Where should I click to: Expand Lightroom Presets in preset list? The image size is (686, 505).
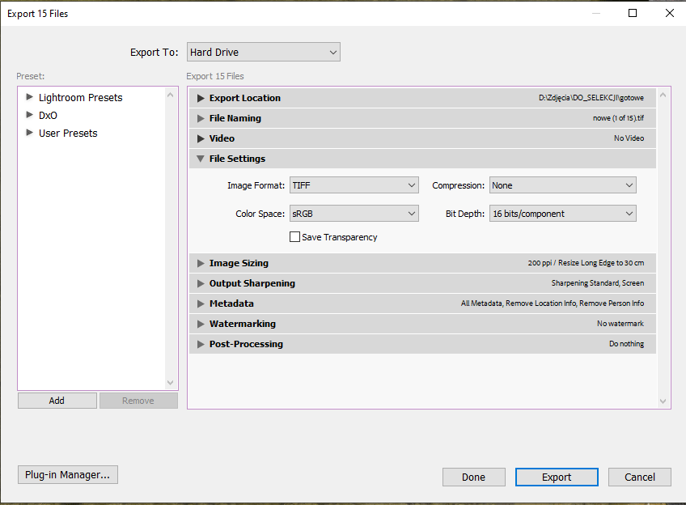pos(30,97)
